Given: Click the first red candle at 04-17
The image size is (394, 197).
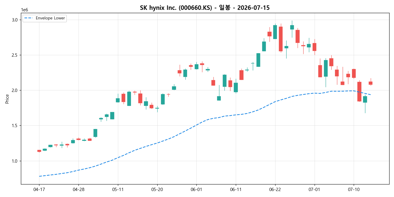Looking at the screenshot, I should click(39, 151).
